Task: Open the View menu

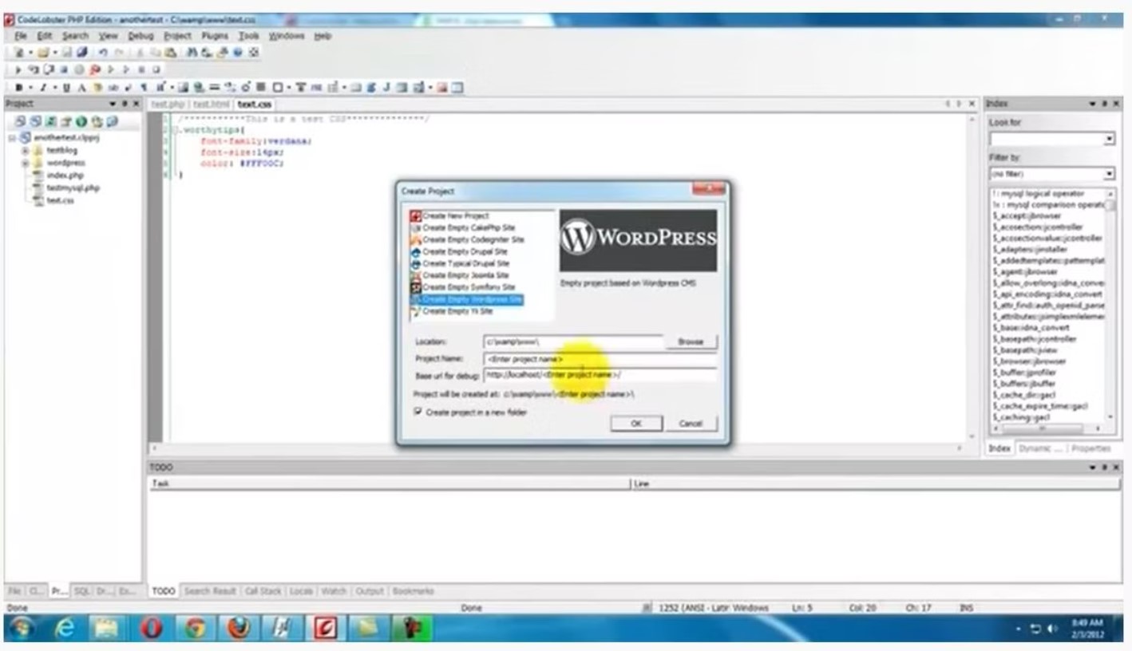Action: tap(108, 36)
